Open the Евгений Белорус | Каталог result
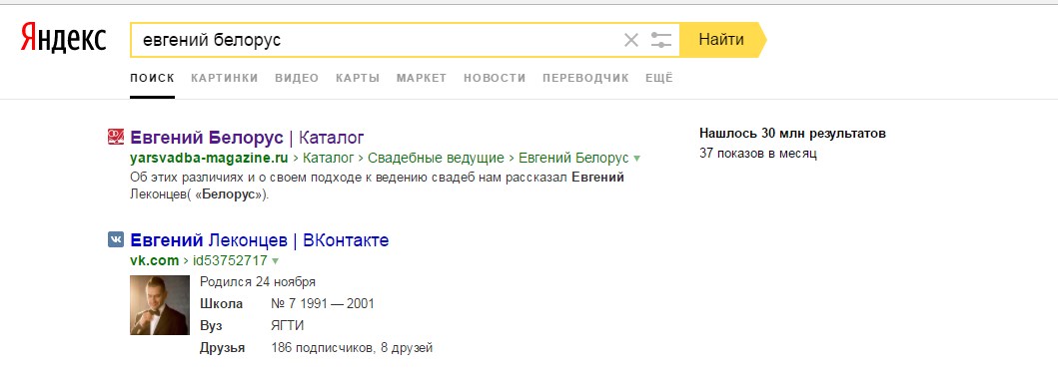Screen dimensions: 1058x379 247,138
